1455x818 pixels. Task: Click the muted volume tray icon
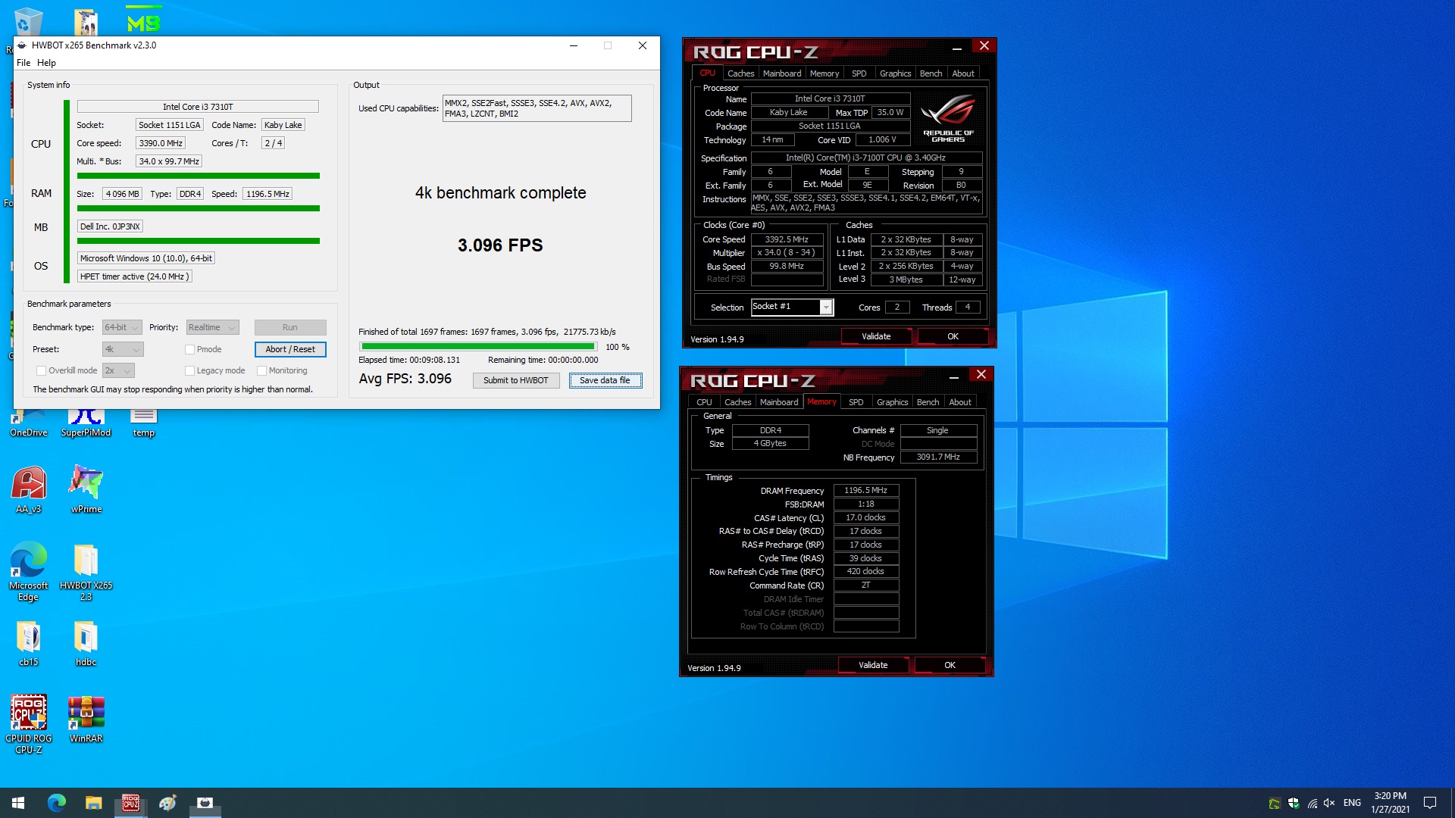1329,804
